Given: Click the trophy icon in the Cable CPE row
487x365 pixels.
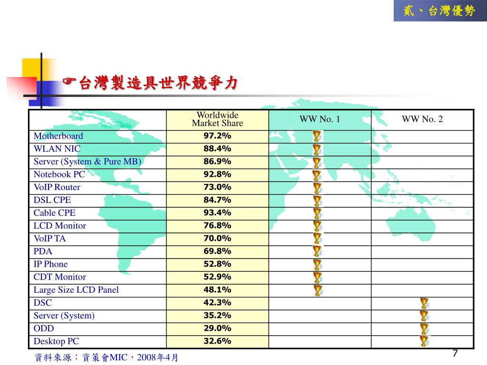Looking at the screenshot, I should pos(317,213).
